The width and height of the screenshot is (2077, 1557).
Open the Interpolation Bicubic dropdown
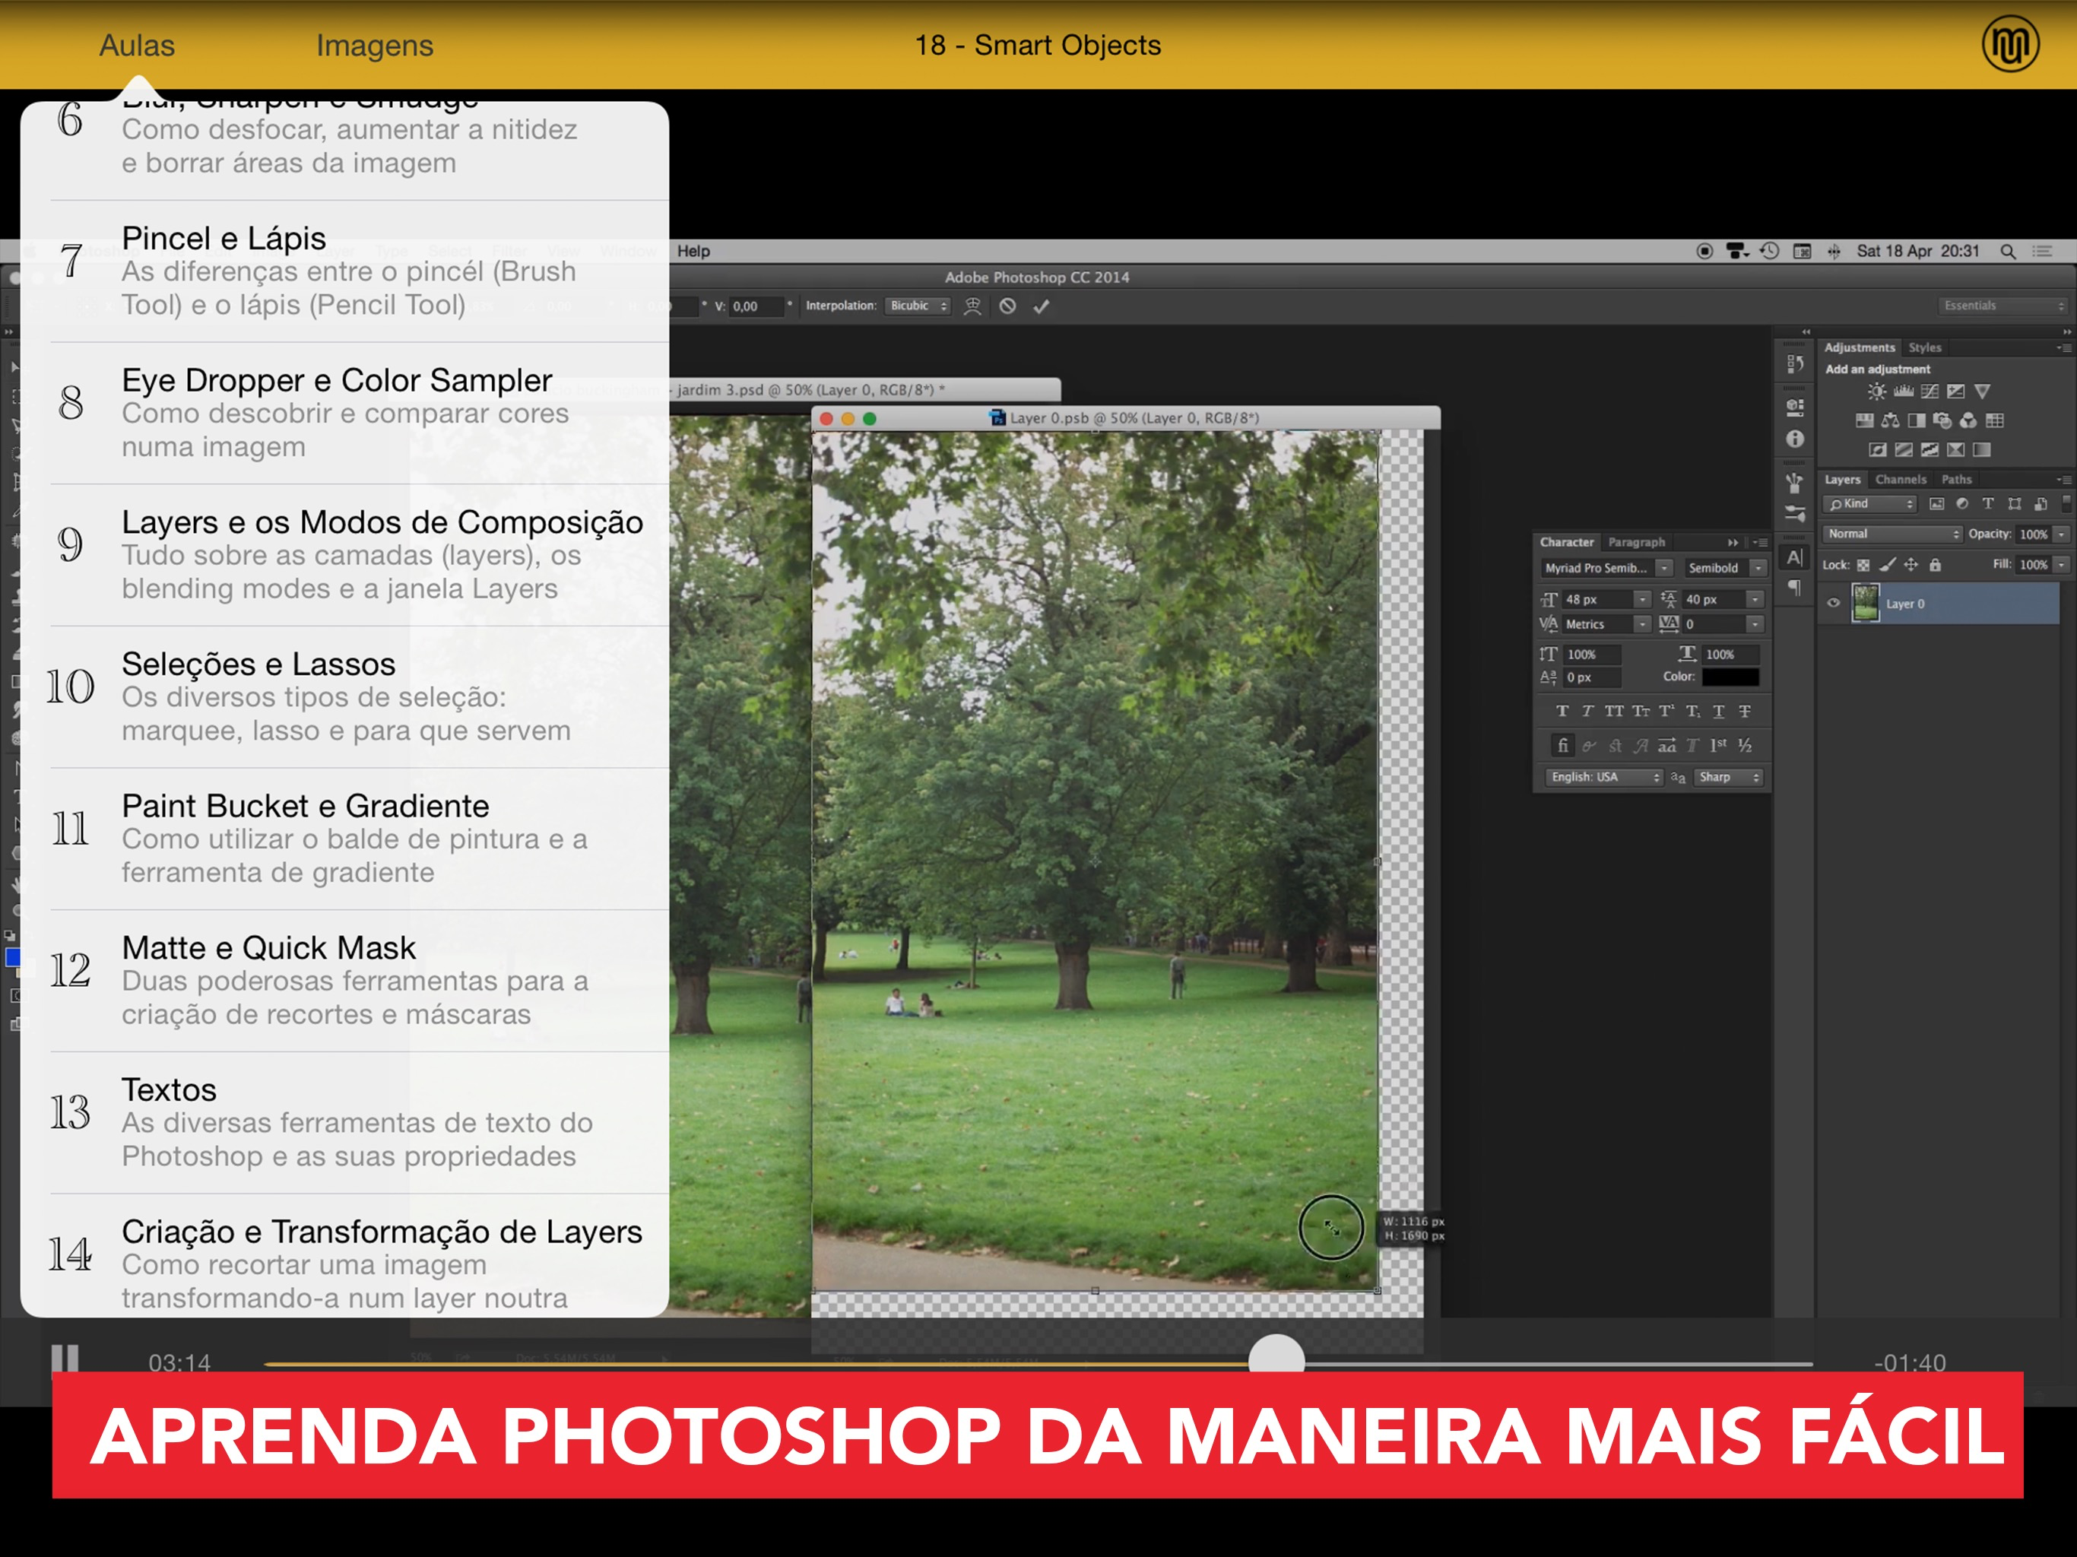(918, 306)
